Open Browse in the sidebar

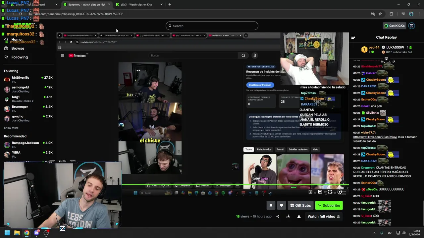18,48
